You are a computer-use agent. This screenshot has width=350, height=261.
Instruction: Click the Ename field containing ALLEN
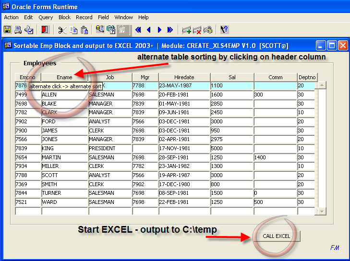(64, 95)
